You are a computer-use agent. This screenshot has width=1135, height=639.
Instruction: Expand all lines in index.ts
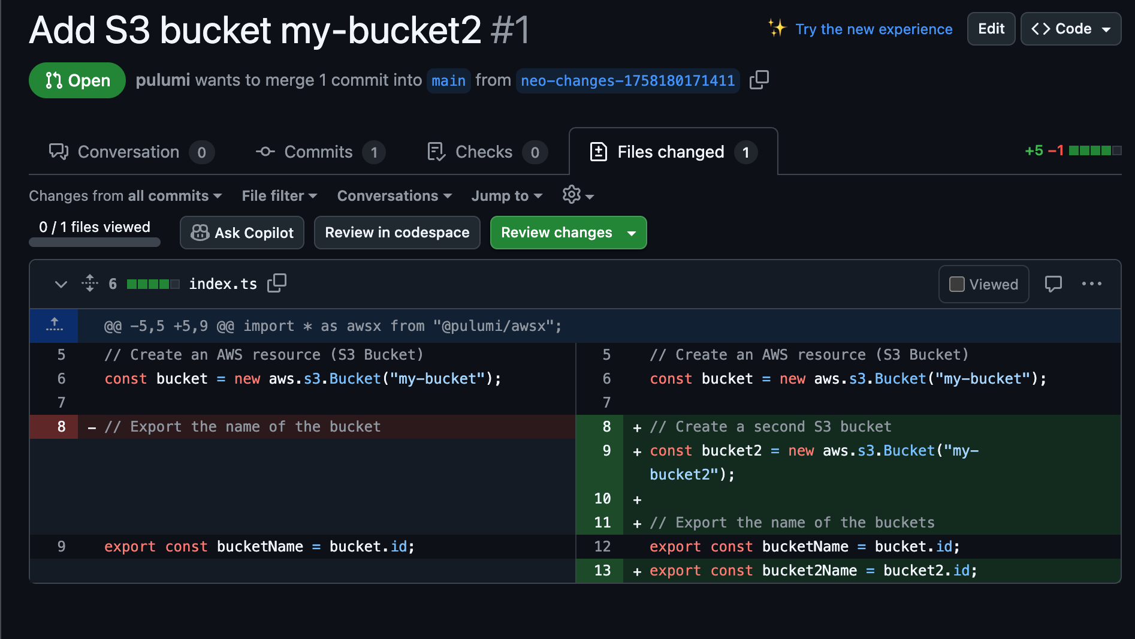click(90, 284)
